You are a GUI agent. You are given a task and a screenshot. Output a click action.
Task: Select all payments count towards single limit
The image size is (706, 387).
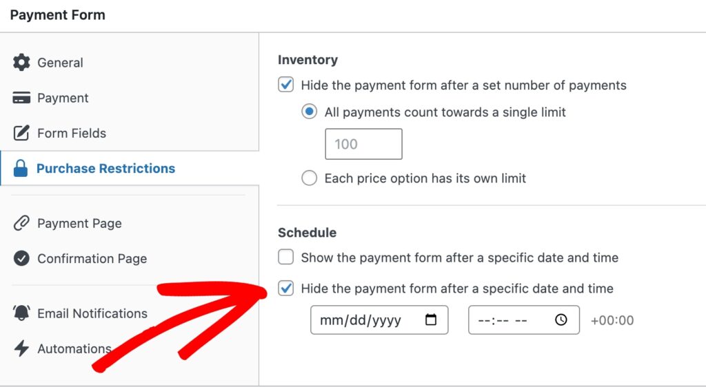click(310, 112)
